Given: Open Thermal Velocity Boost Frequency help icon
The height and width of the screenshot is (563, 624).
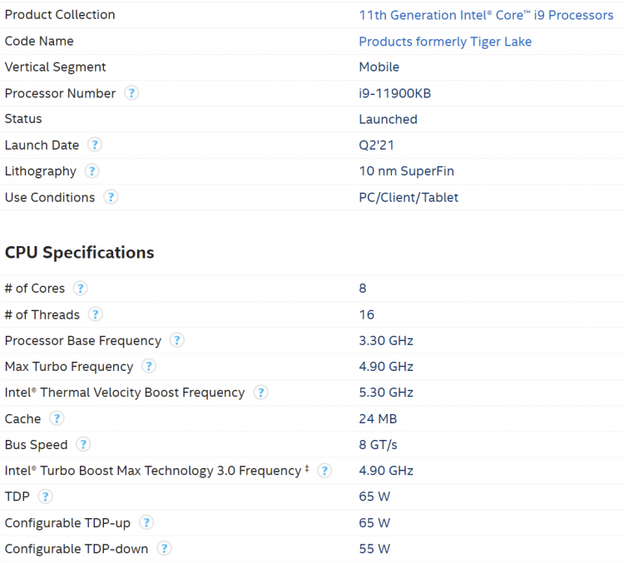Looking at the screenshot, I should pos(260,393).
